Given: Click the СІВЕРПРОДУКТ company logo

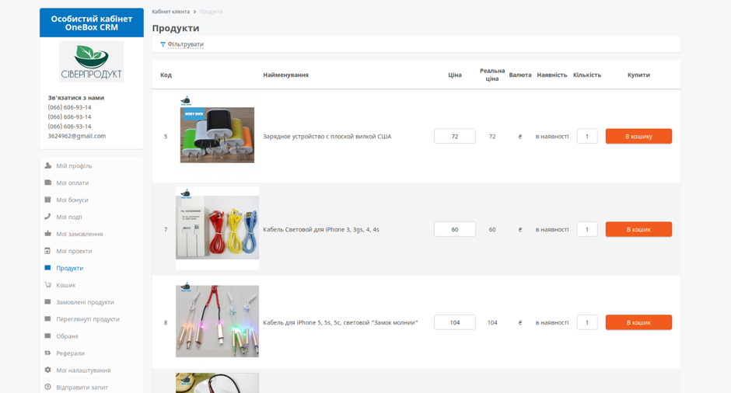Looking at the screenshot, I should [92, 61].
